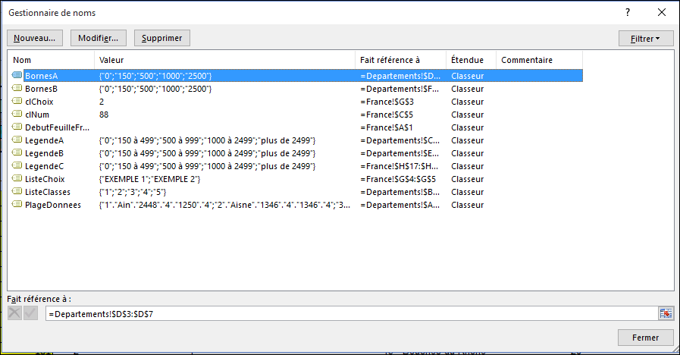
Task: Click reference =Departements!$A...
Action: click(400, 205)
